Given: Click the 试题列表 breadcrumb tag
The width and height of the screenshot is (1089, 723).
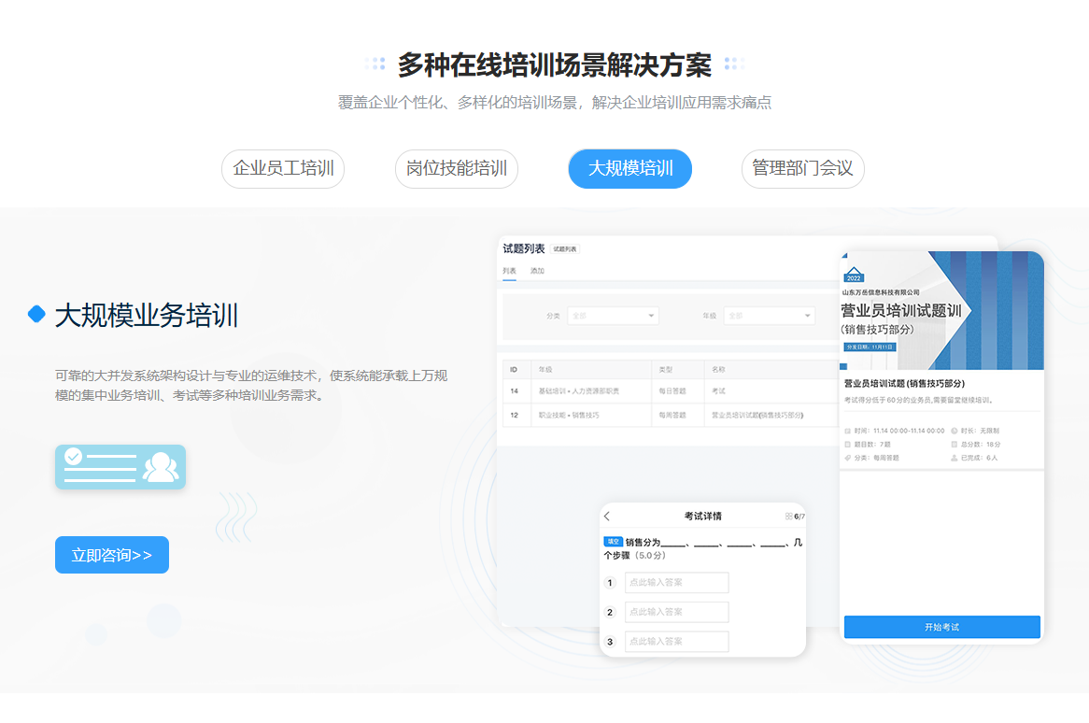Looking at the screenshot, I should pyautogui.click(x=565, y=249).
